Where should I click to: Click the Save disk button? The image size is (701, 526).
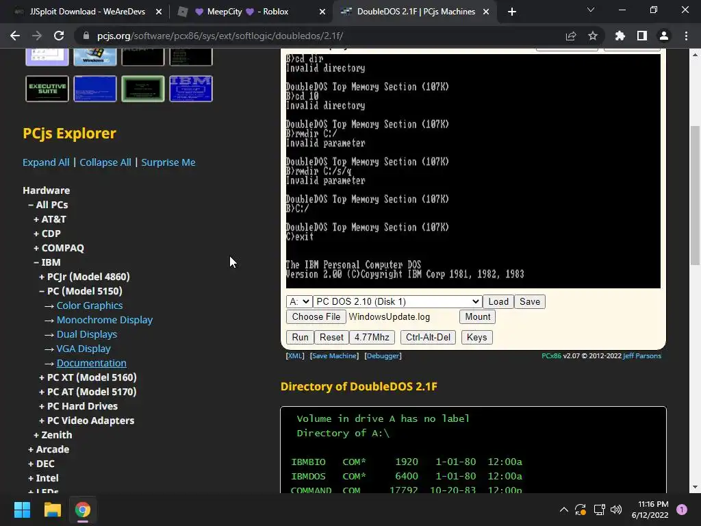tap(529, 301)
